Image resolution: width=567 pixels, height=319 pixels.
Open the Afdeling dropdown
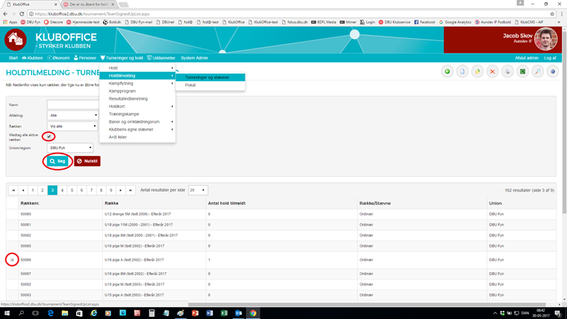point(72,116)
